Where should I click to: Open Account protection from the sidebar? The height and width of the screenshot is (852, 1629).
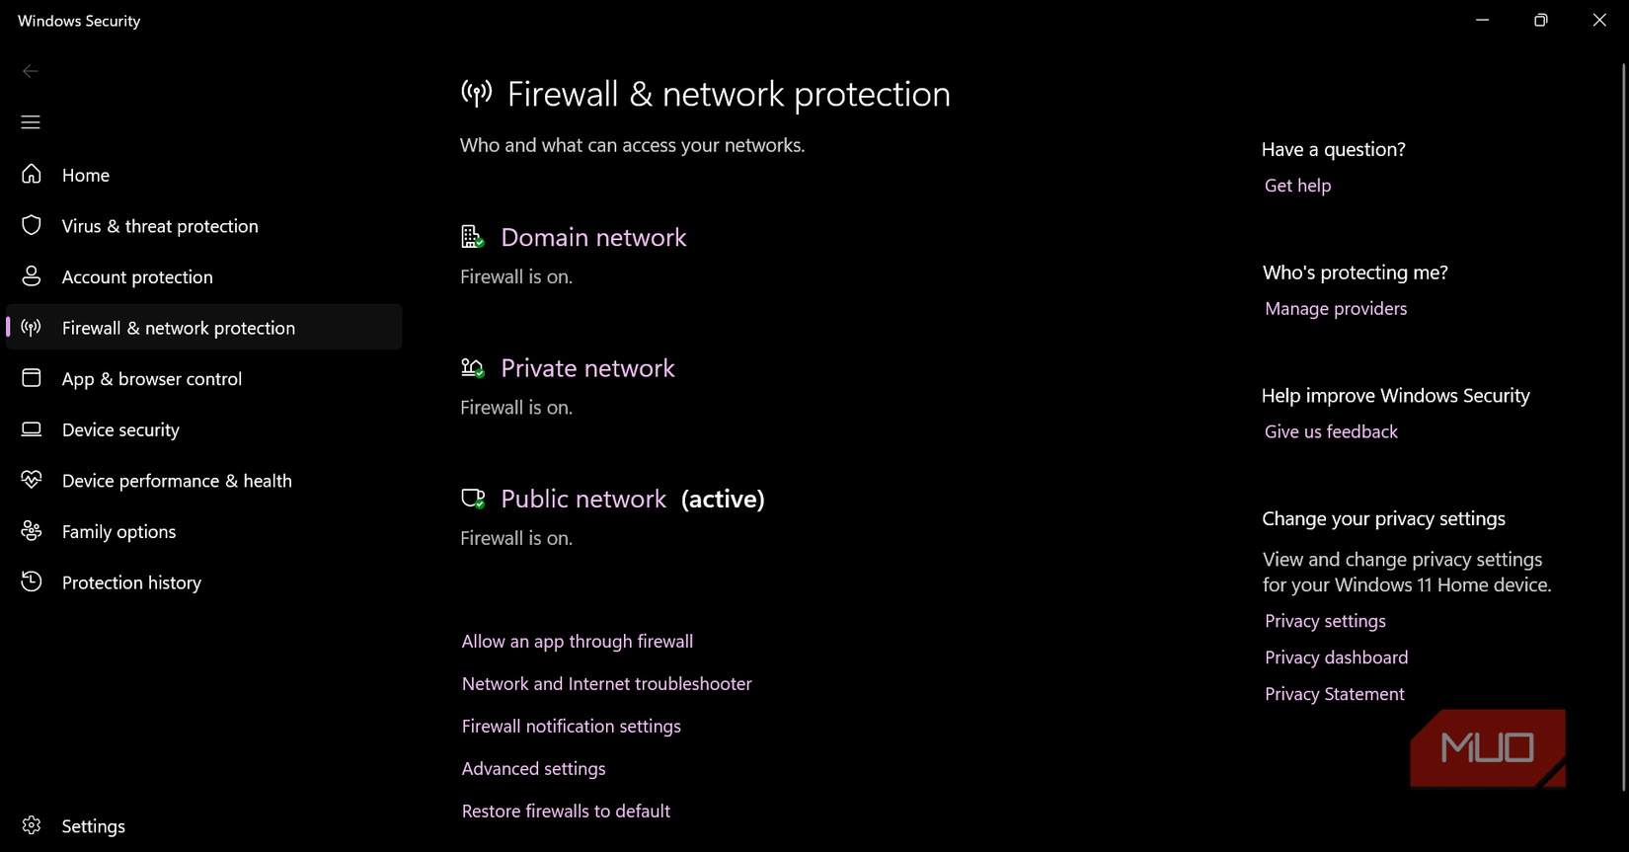(x=31, y=276)
